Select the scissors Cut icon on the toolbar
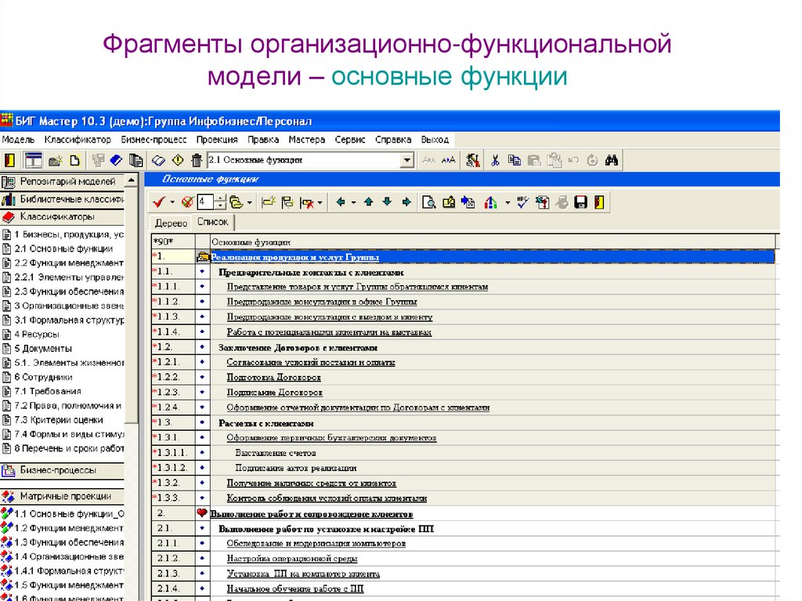 [495, 159]
